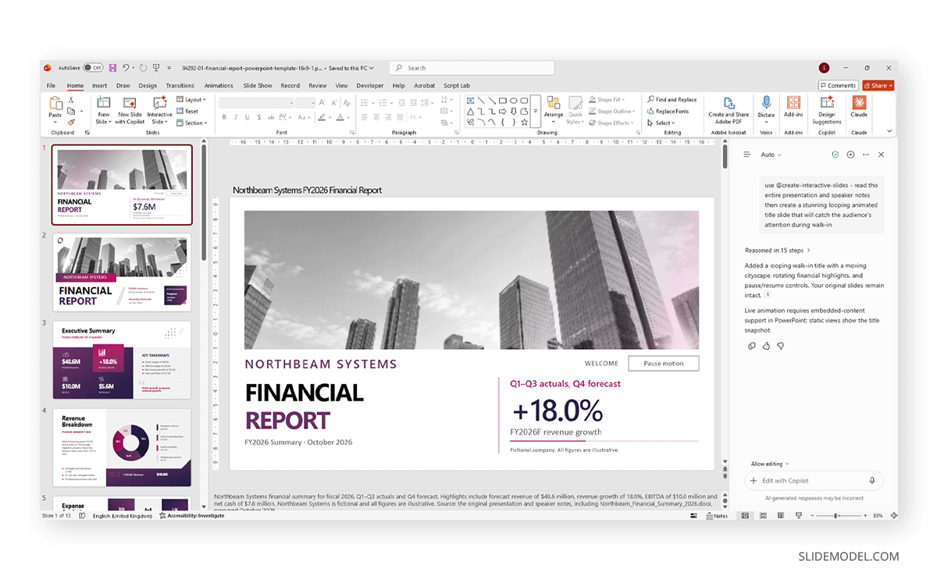Image resolution: width=937 pixels, height=580 pixels.
Task: Expand Reasoned in 15 steps details
Action: pos(778,251)
